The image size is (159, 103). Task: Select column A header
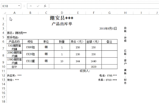click(x=15, y=13)
